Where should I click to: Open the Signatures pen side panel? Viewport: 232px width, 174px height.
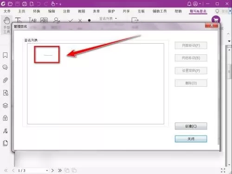click(x=5, y=131)
